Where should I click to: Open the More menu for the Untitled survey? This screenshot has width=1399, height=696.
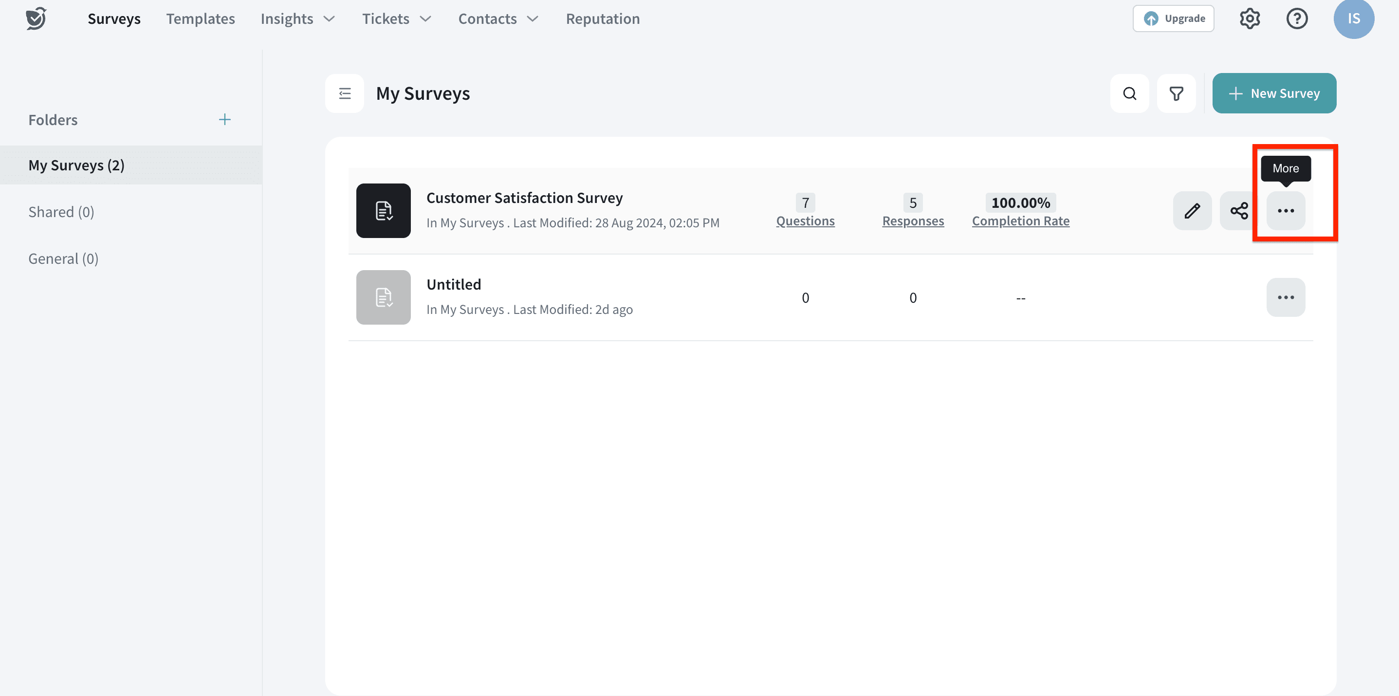coord(1285,297)
